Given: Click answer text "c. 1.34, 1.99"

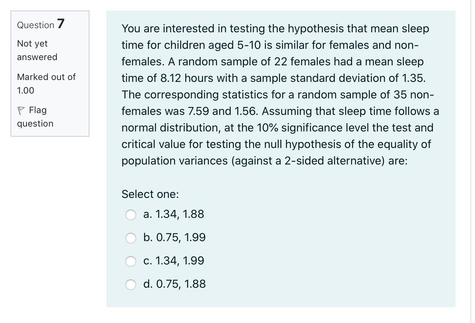Looking at the screenshot, I should 174,261.
